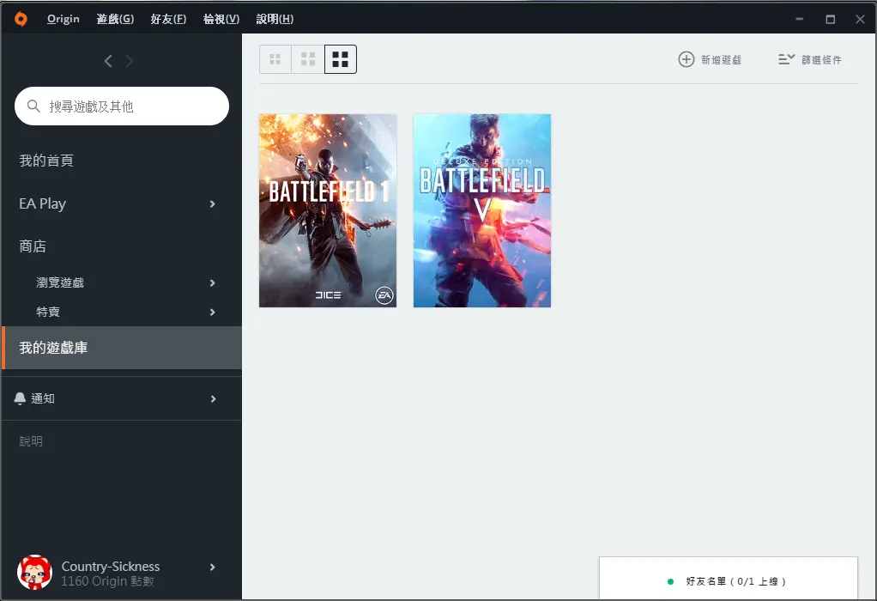This screenshot has width=877, height=601.
Task: Open the 好友(F) menu
Action: pyautogui.click(x=168, y=19)
